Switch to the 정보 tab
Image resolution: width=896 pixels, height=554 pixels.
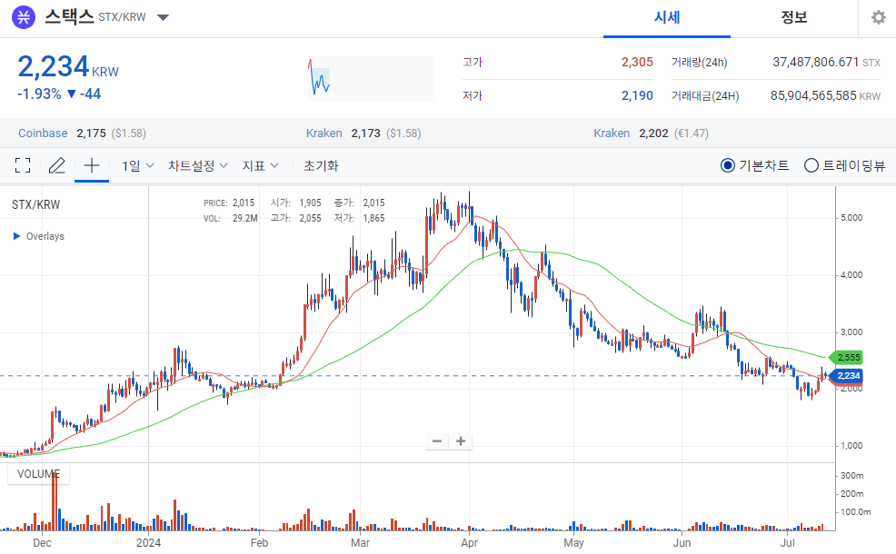(x=793, y=17)
